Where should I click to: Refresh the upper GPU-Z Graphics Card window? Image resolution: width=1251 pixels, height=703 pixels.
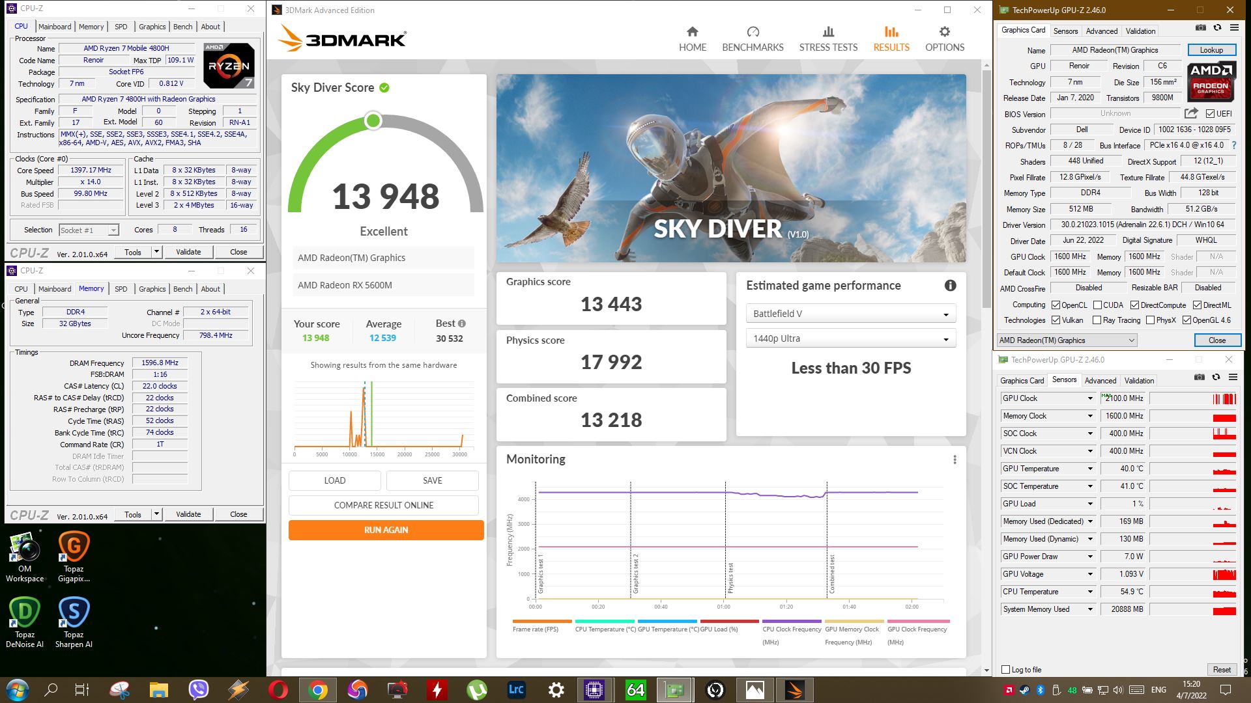1217,28
